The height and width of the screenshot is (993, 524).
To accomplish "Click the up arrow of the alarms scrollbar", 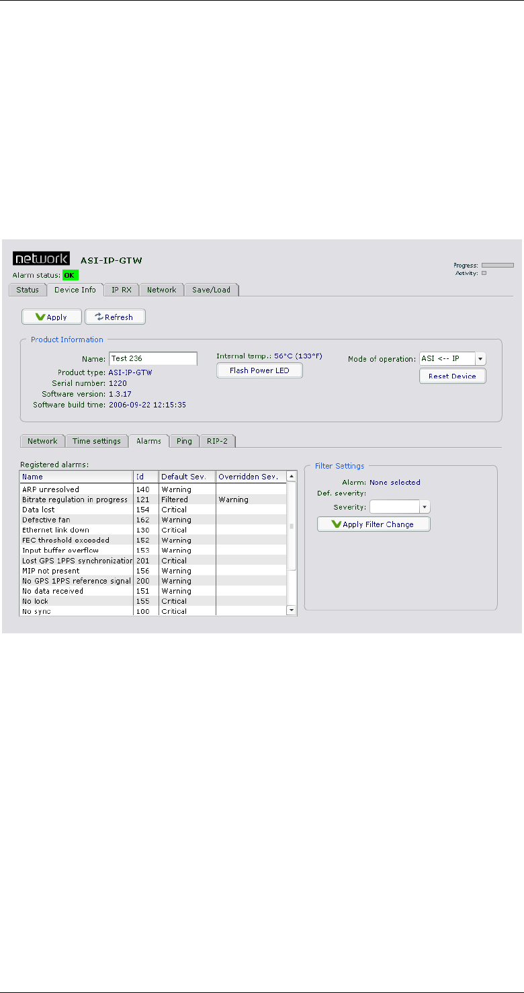I will 292,476.
